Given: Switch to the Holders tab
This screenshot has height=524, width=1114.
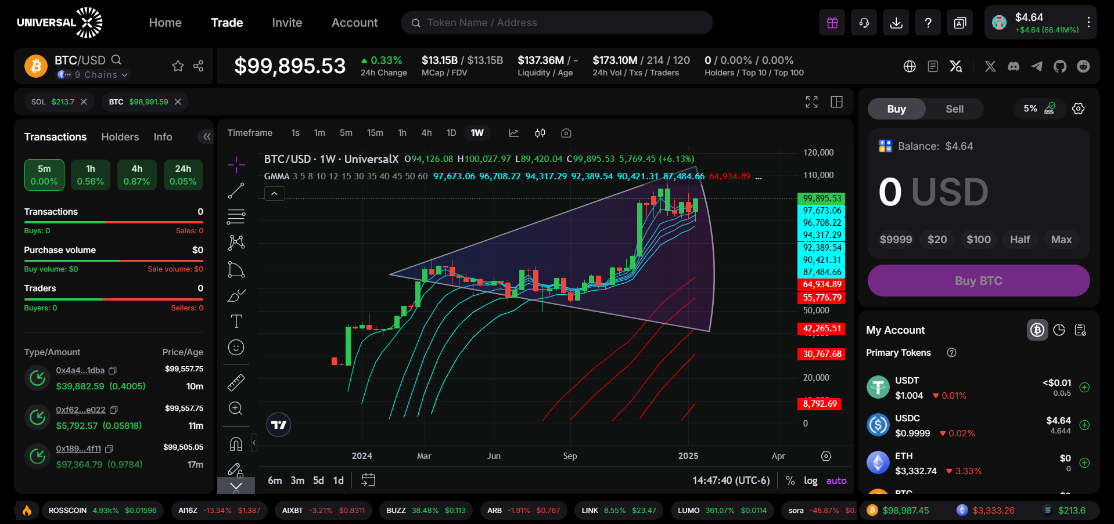Looking at the screenshot, I should tap(120, 137).
